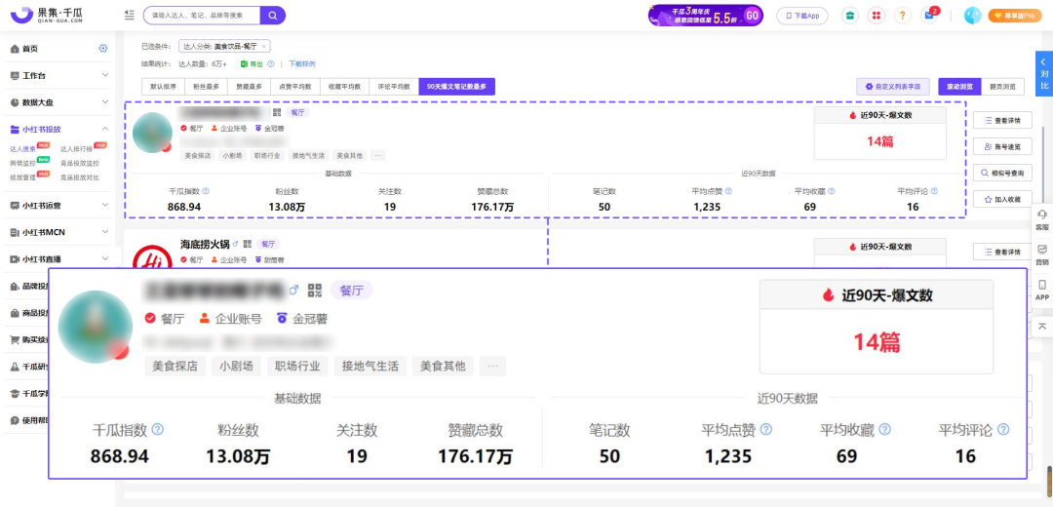Open the green briefcase icon in header
This screenshot has width=1053, height=507.
click(x=850, y=16)
